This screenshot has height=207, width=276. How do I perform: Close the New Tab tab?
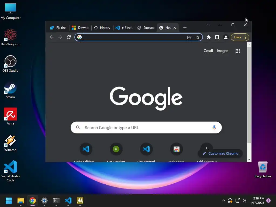175,28
